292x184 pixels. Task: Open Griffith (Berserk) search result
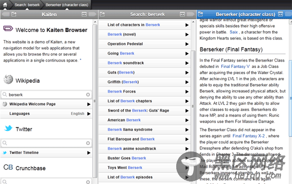[x=145, y=82]
